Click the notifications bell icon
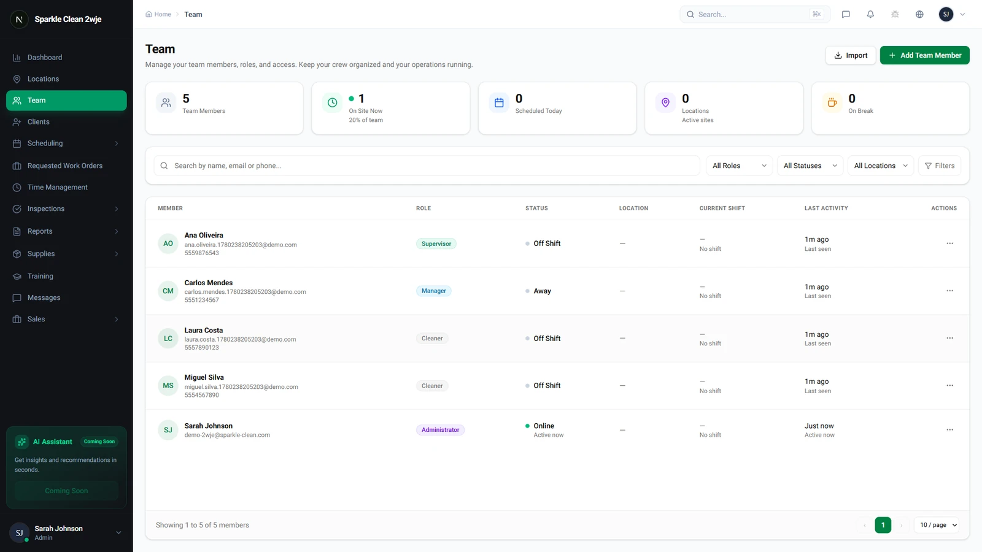The width and height of the screenshot is (982, 552). click(870, 14)
